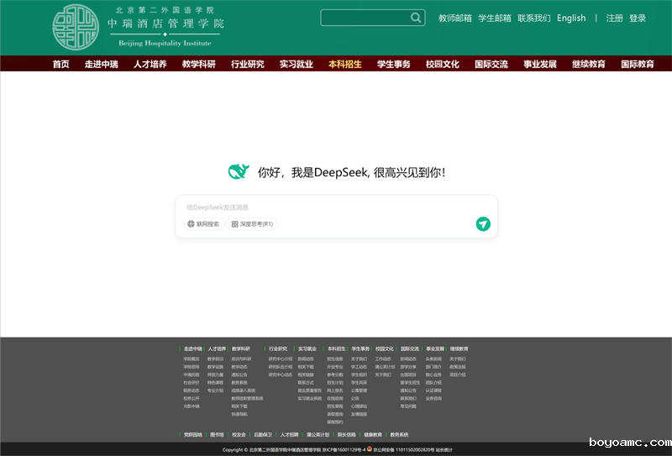672x456 pixels.
Task: Open 首页 in main navigation
Action: tap(60, 64)
